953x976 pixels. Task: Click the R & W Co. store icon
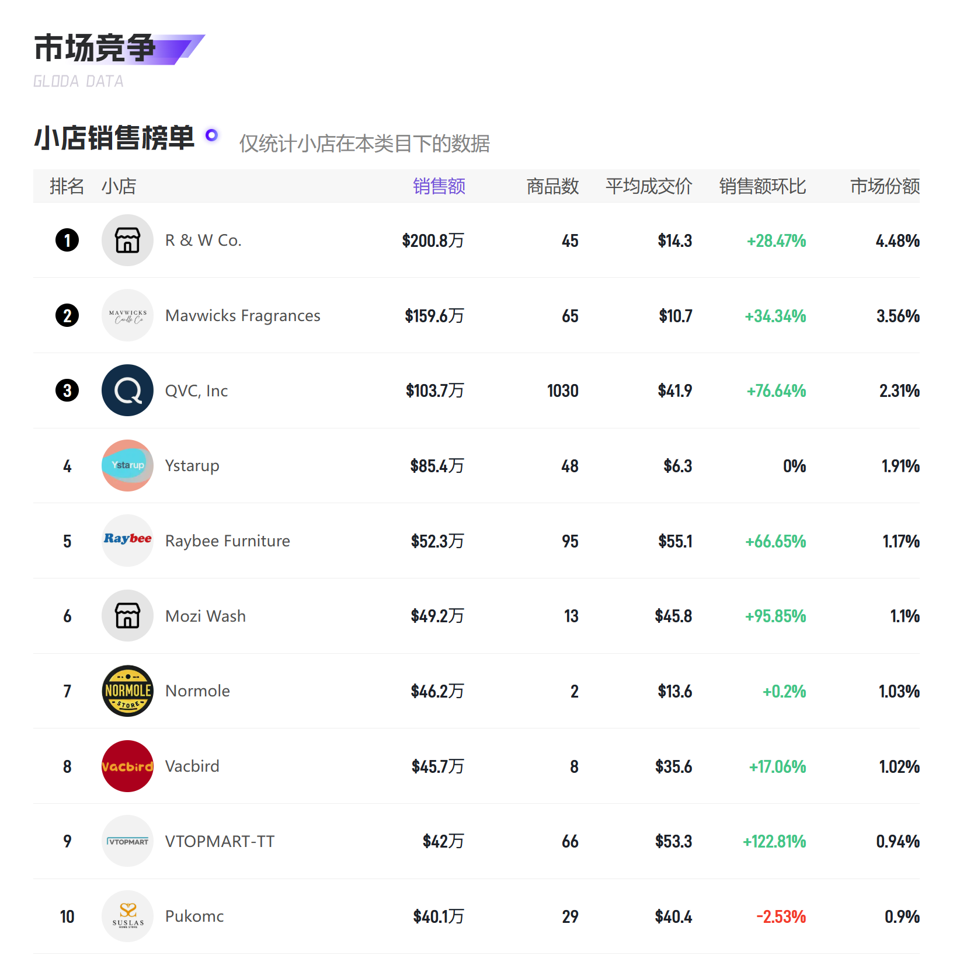(127, 240)
